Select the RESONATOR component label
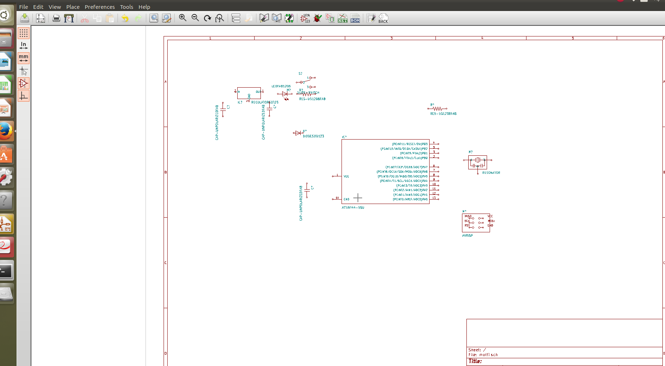Image resolution: width=665 pixels, height=366 pixels. click(491, 173)
